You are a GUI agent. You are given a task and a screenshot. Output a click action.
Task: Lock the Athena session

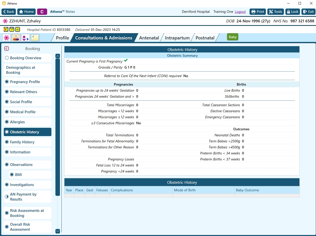pos(293,12)
